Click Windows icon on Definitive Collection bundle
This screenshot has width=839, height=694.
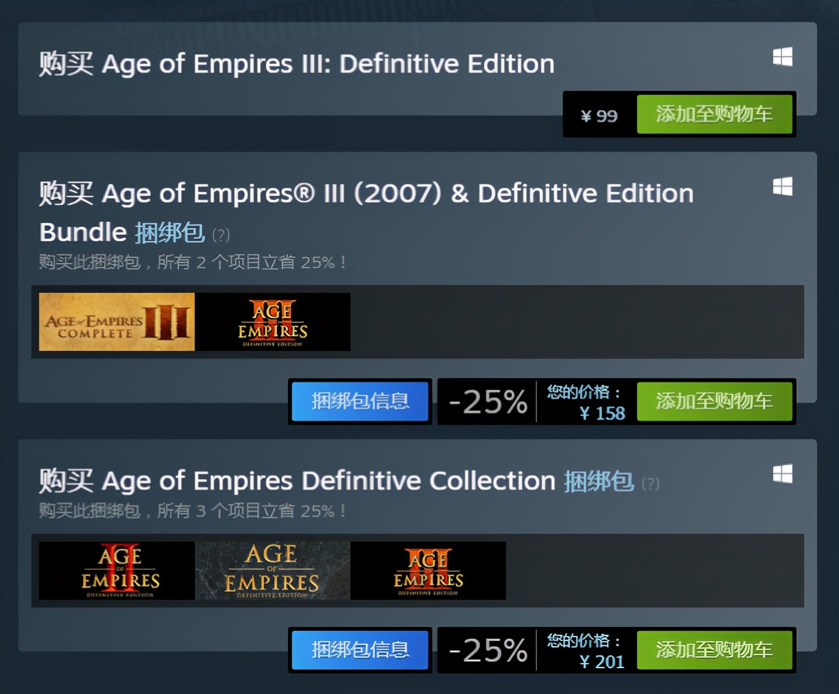point(782,474)
